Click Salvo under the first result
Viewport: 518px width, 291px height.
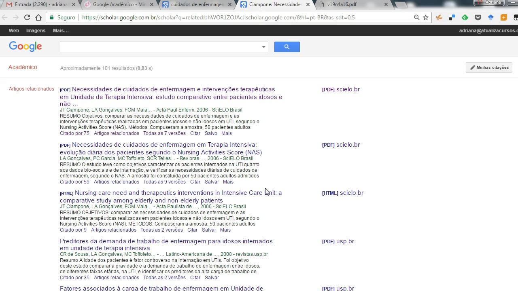click(x=211, y=133)
